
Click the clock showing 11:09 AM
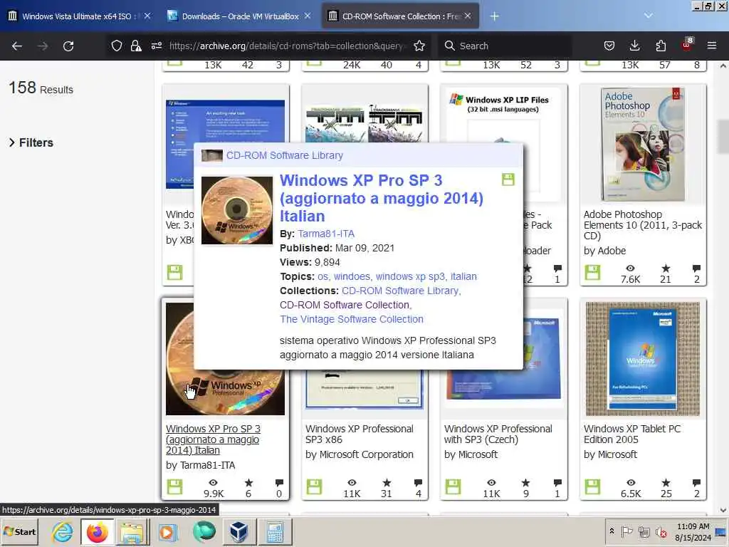point(693,526)
